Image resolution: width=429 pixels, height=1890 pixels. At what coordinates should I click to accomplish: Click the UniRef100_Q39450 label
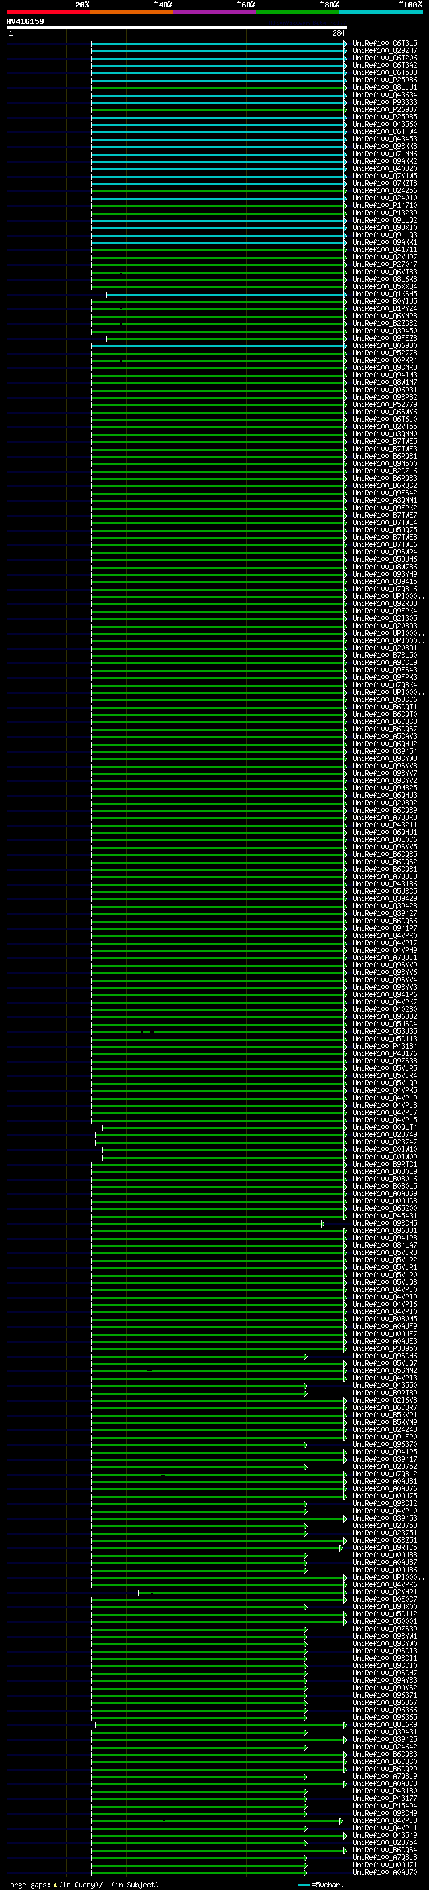coord(385,331)
